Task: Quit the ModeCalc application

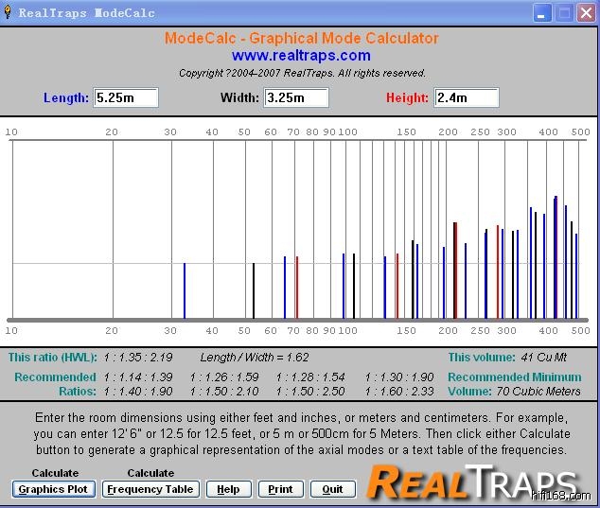Action: 332,489
